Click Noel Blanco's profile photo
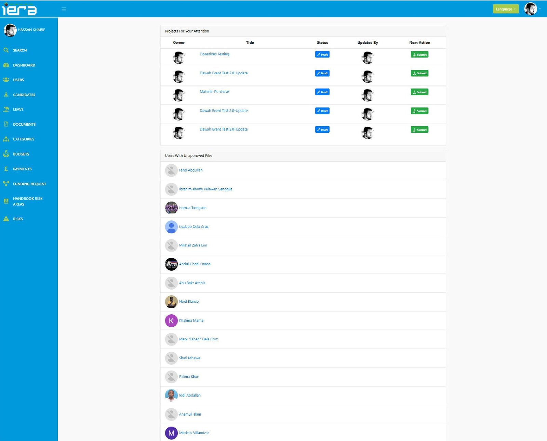Image resolution: width=547 pixels, height=441 pixels. 171,302
